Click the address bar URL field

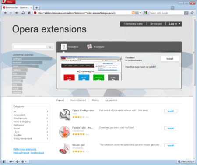pyautogui.click(x=84, y=13)
